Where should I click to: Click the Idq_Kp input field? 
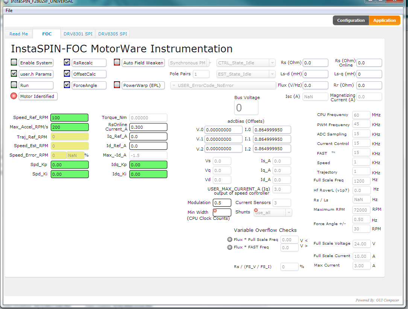point(148,164)
